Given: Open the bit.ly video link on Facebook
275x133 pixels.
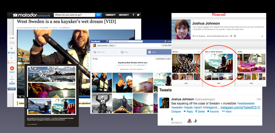Looking at the screenshot, I should click(x=136, y=69).
